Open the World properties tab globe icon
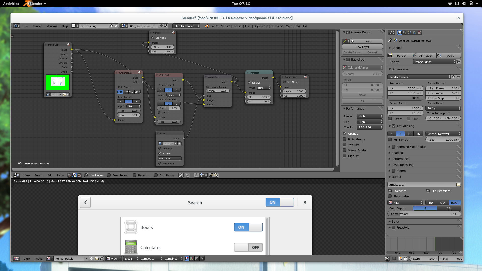Image resolution: width=482 pixels, height=271 pixels. point(414,33)
